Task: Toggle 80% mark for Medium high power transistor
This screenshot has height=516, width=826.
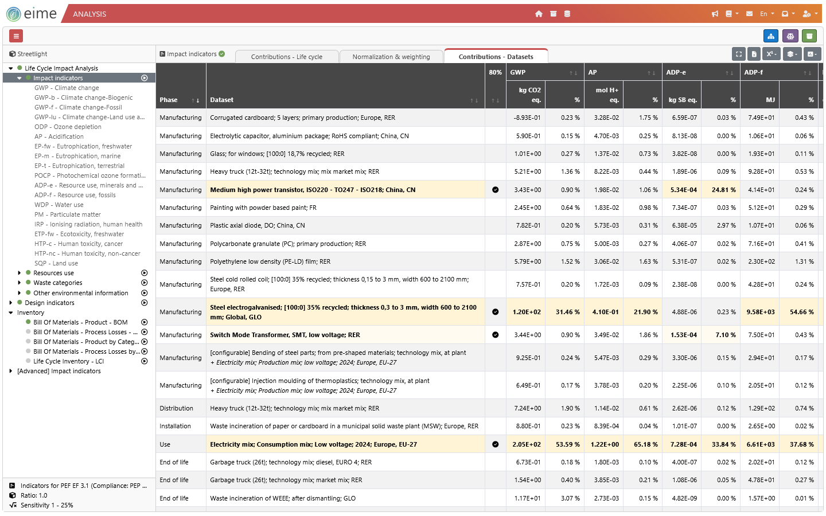Action: pyautogui.click(x=495, y=190)
